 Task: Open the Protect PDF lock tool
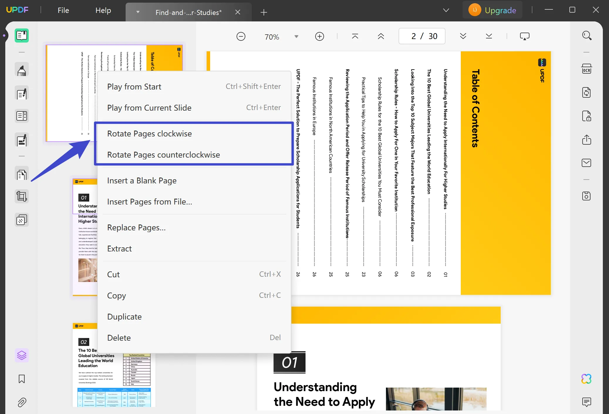[587, 116]
